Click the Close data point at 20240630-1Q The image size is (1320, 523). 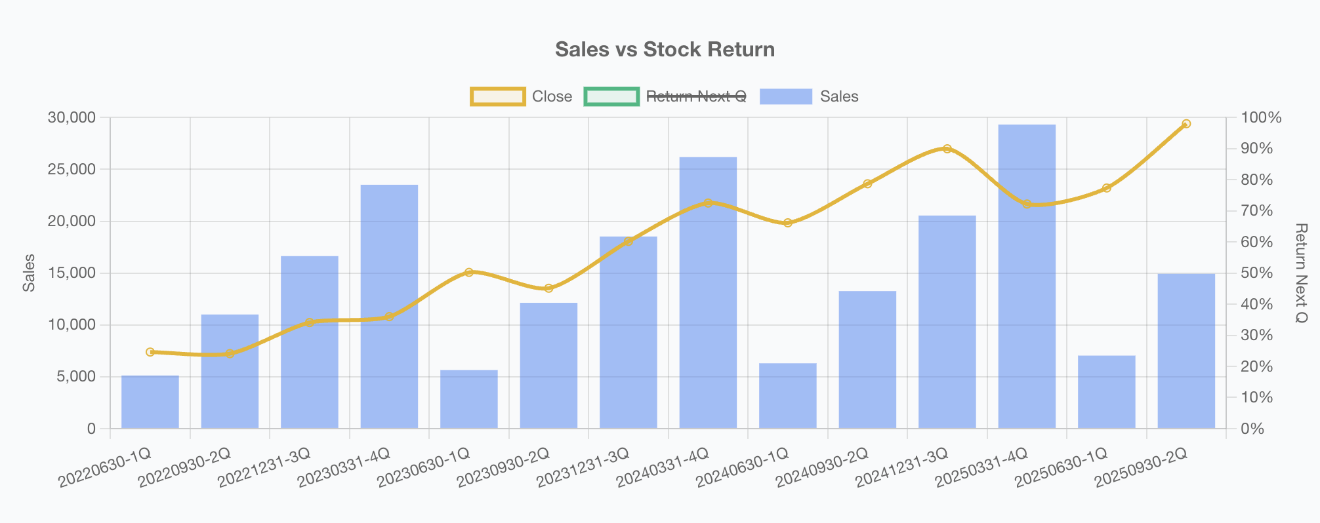pos(788,223)
